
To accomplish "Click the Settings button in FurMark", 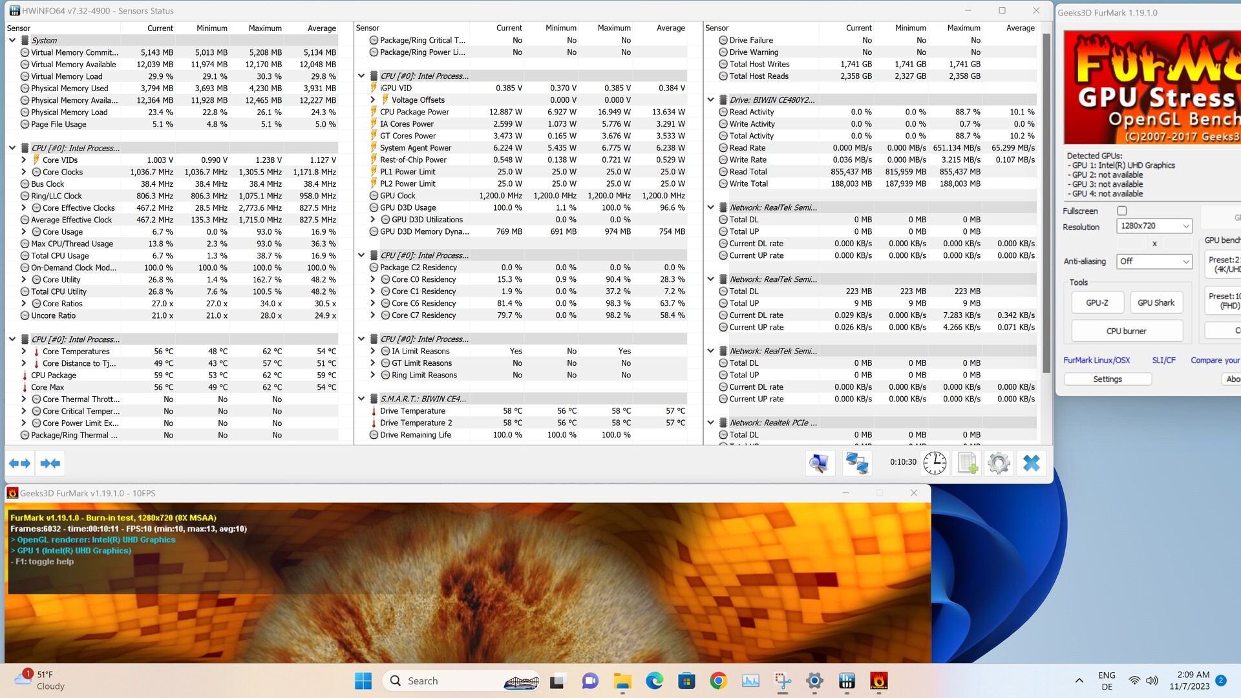I will coord(1107,379).
